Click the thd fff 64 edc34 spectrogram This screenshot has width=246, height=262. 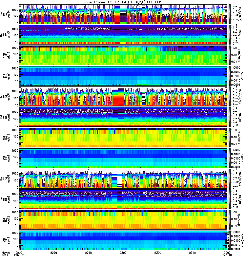click(123, 96)
